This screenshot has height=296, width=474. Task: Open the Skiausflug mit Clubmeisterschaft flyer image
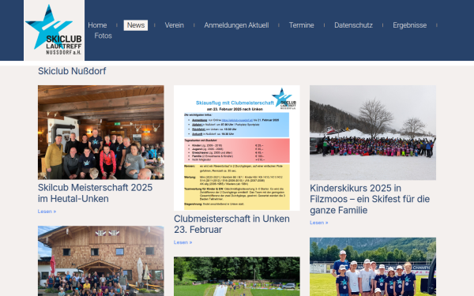[x=237, y=148]
